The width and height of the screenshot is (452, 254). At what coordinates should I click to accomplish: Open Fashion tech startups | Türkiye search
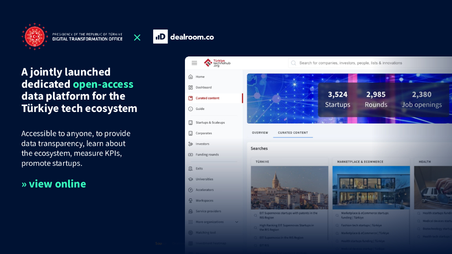pos(361,225)
